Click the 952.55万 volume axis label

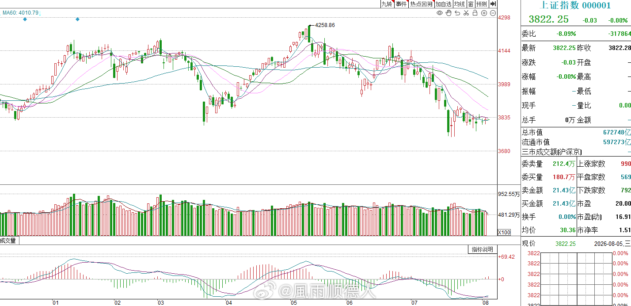(509, 194)
